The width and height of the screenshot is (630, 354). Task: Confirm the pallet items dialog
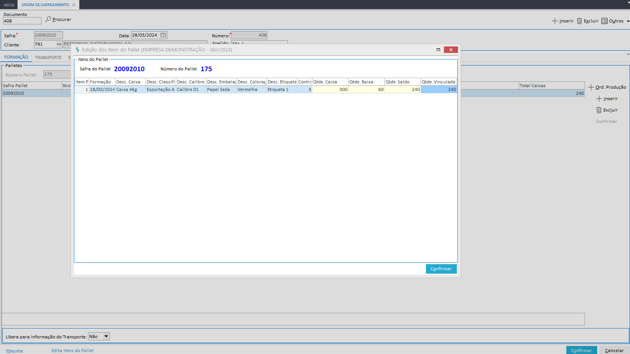pyautogui.click(x=441, y=269)
